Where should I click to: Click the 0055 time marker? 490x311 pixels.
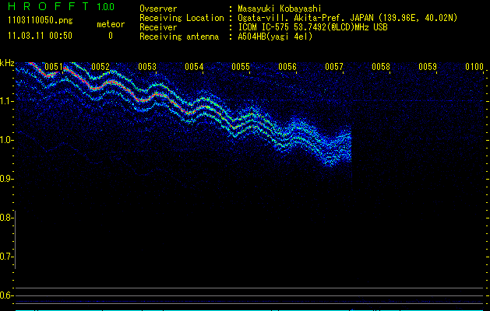241,67
